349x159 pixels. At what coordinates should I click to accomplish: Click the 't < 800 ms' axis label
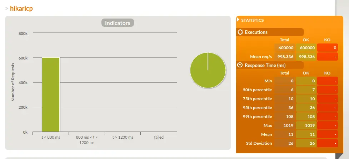tap(51, 137)
